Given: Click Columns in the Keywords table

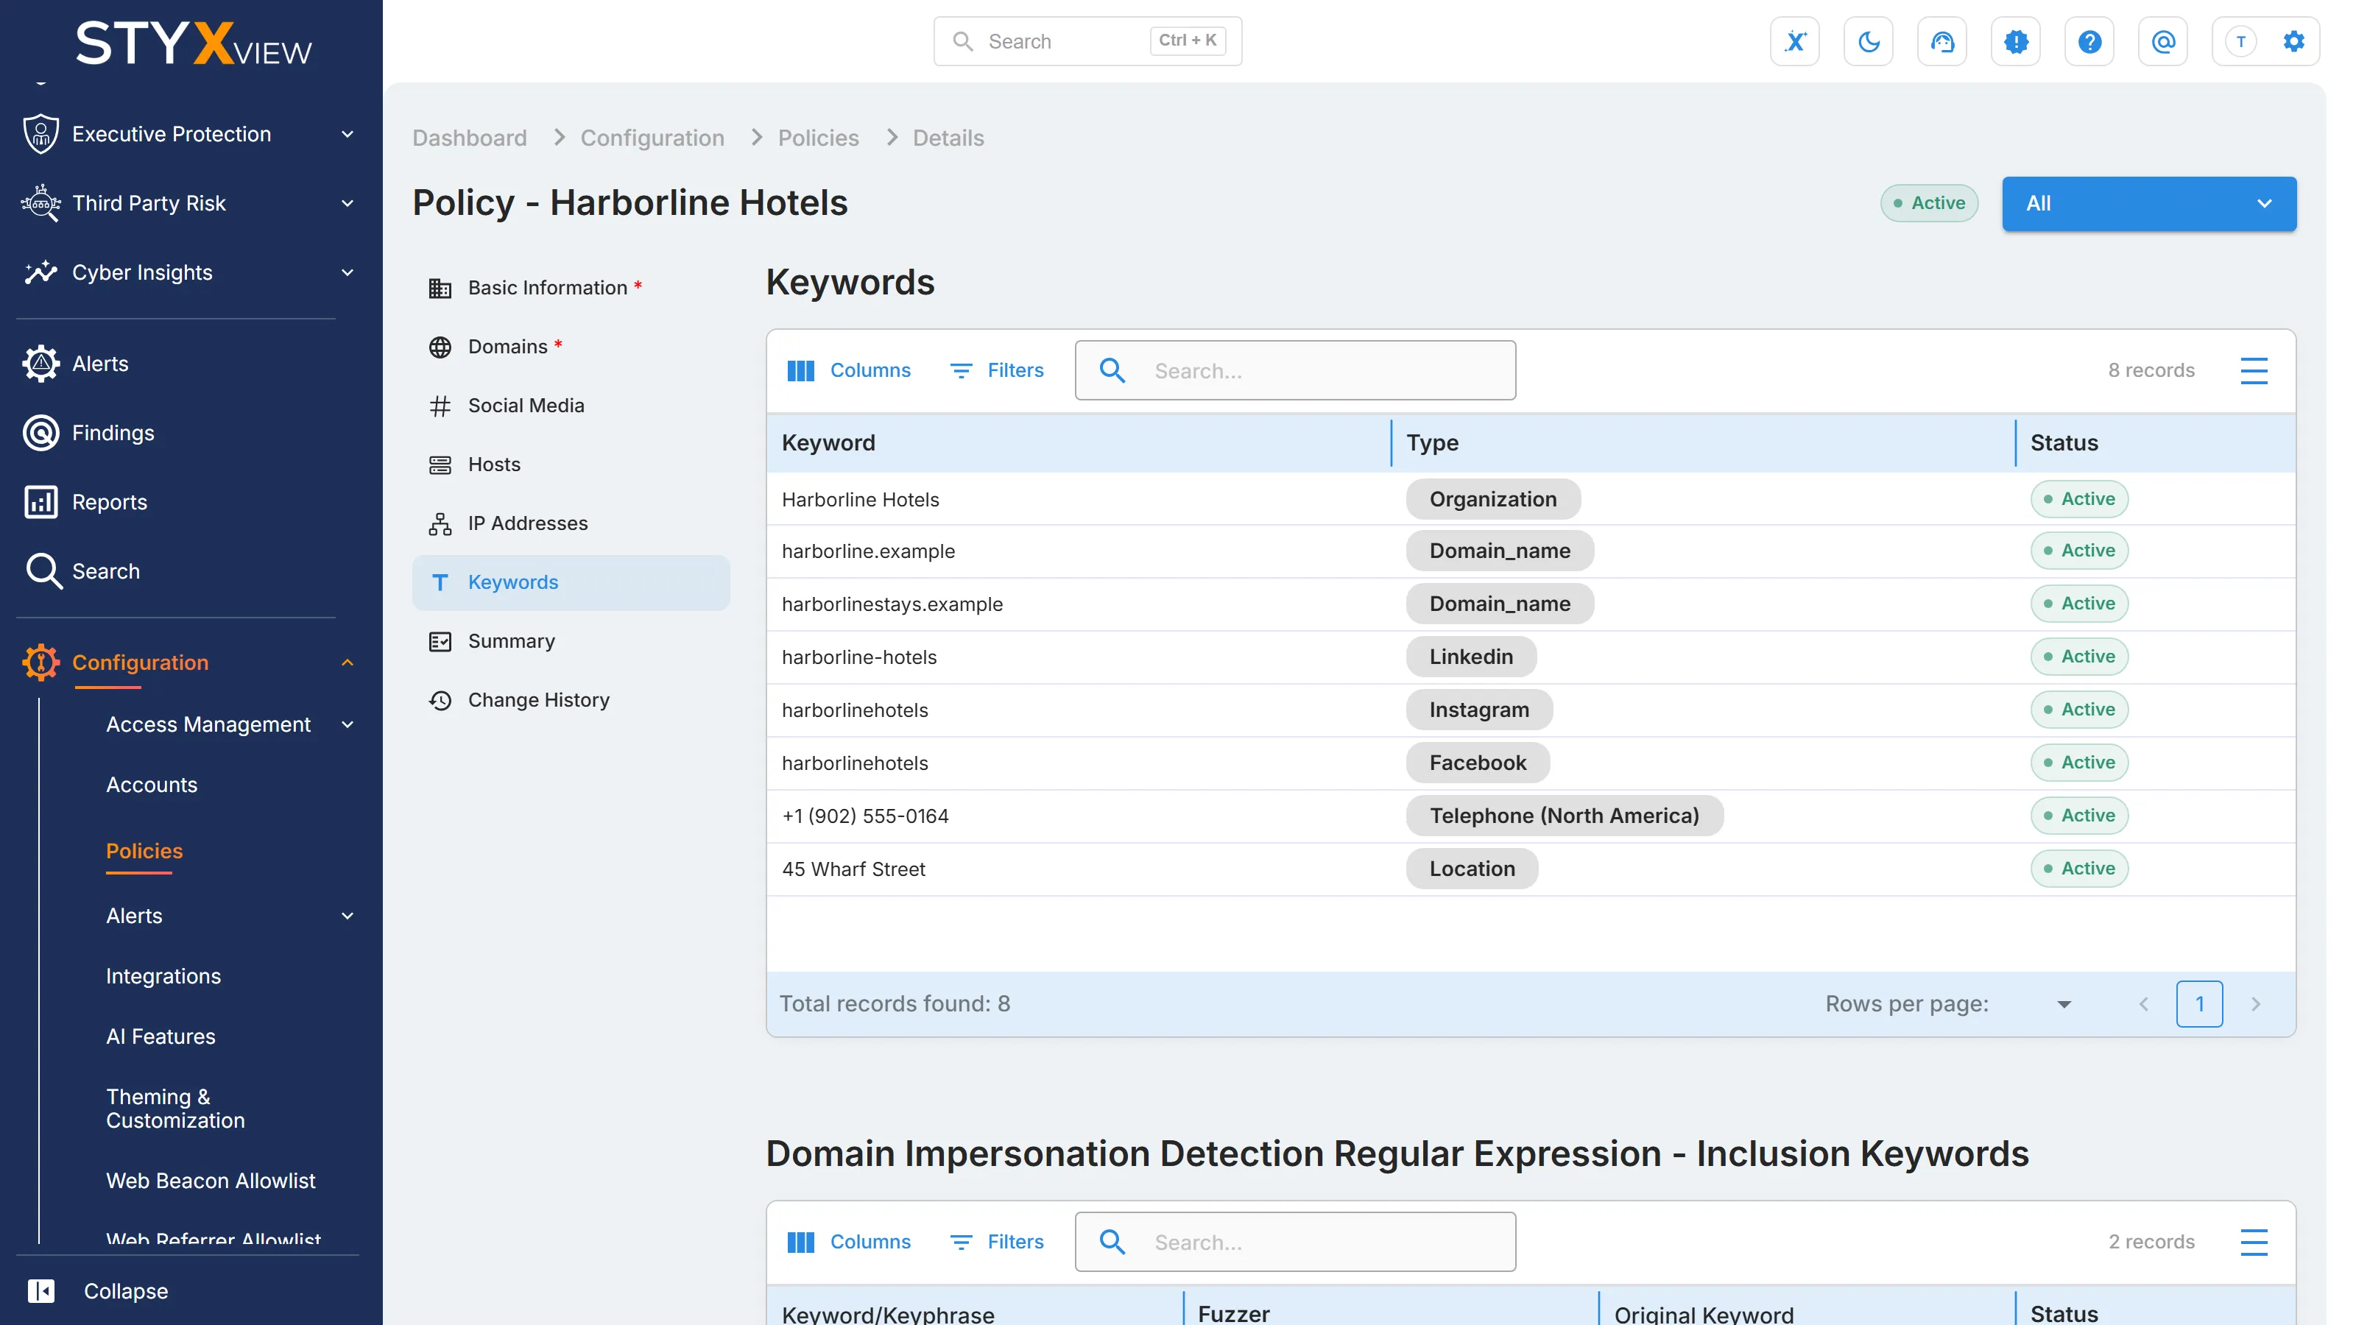Looking at the screenshot, I should [x=849, y=370].
